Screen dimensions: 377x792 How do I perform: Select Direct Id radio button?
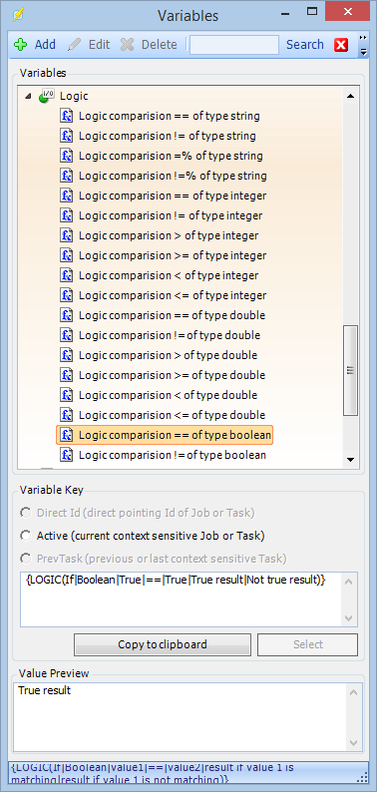[25, 513]
